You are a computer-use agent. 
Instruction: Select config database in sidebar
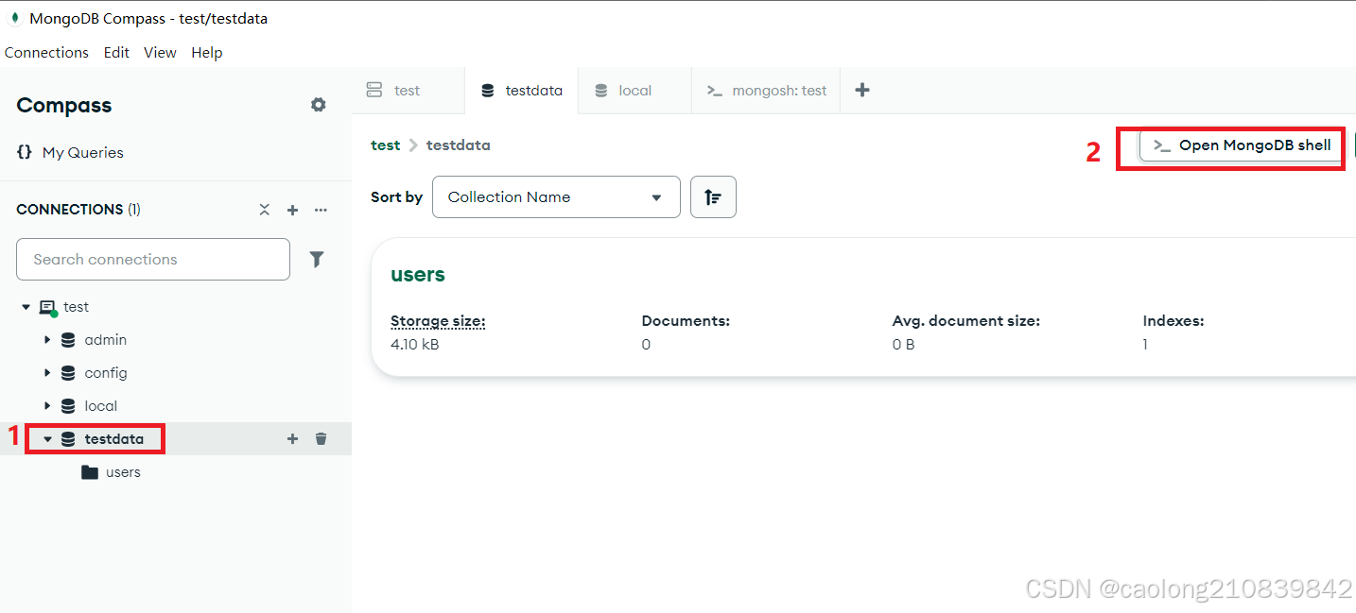click(105, 373)
